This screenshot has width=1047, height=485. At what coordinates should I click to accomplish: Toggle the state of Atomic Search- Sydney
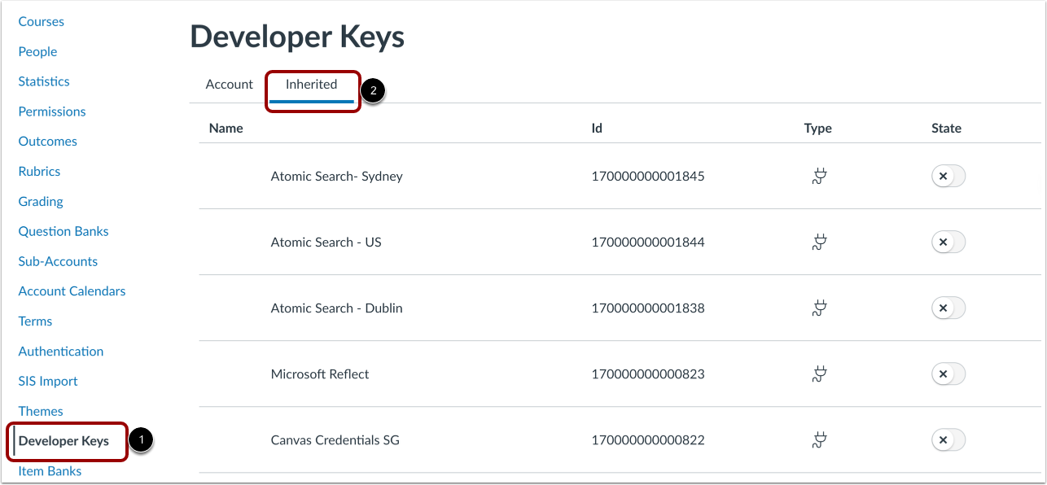(948, 176)
